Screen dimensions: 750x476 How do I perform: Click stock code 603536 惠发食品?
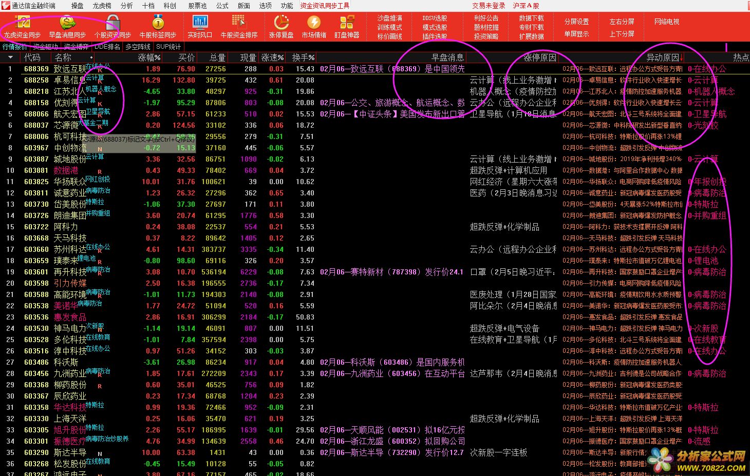[x=36, y=317]
